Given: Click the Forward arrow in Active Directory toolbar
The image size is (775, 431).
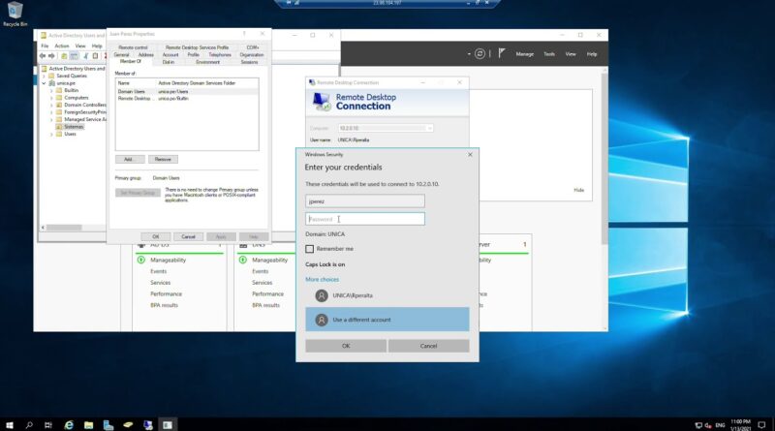Looking at the screenshot, I should pyautogui.click(x=51, y=56).
